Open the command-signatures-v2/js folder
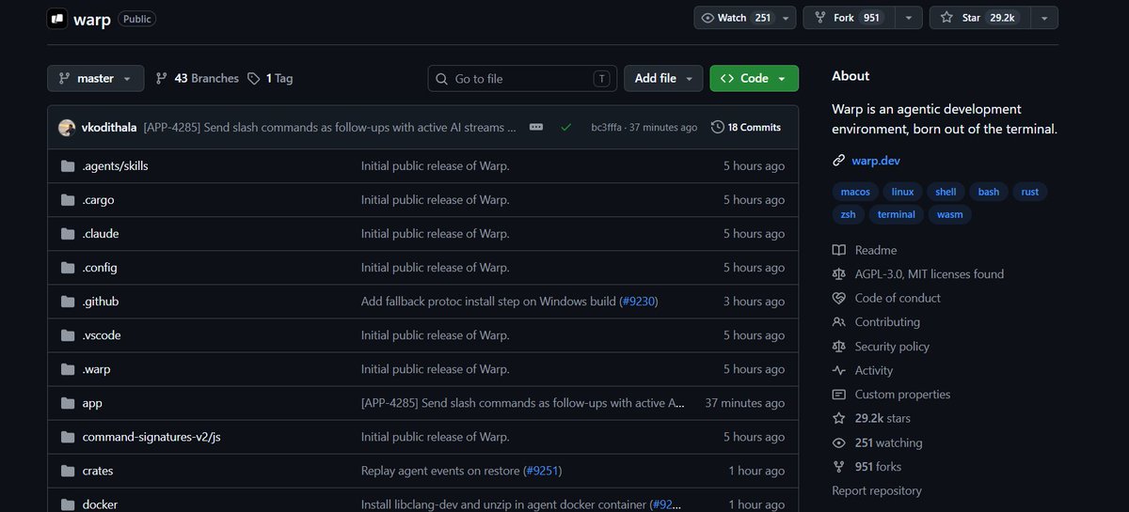 tap(151, 437)
